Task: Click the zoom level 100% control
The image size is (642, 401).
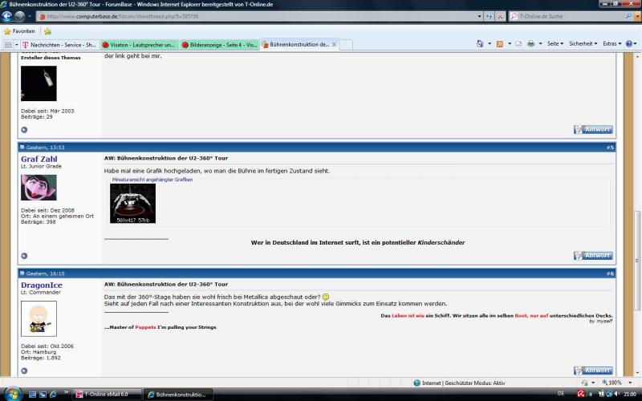Action: pyautogui.click(x=612, y=383)
